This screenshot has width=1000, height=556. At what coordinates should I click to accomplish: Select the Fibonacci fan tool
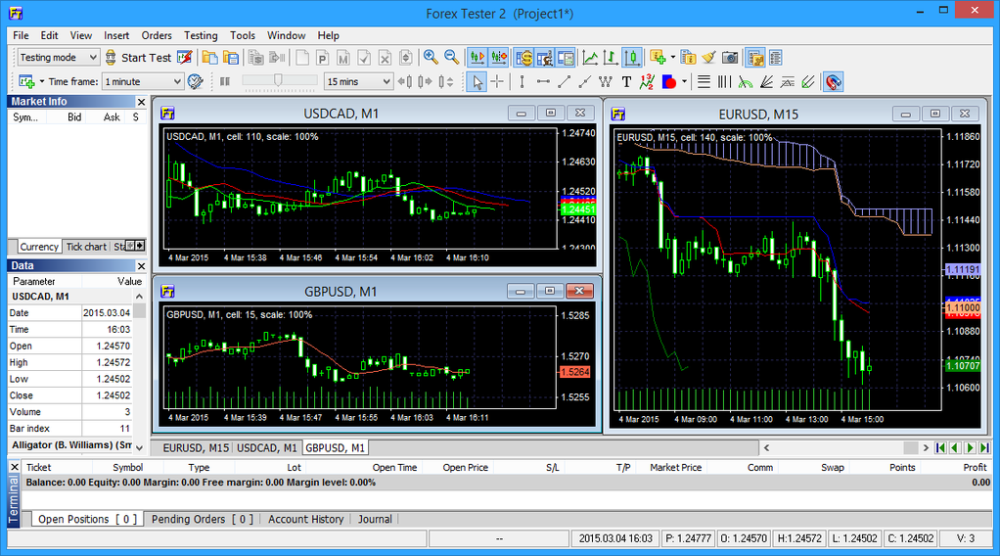[766, 81]
